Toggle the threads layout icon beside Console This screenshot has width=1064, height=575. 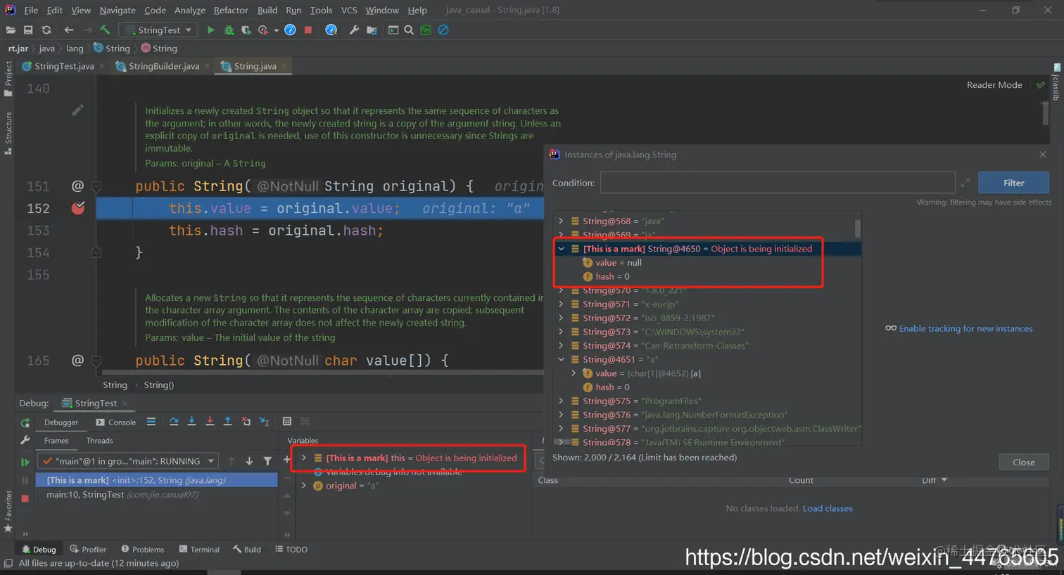pyautogui.click(x=151, y=422)
